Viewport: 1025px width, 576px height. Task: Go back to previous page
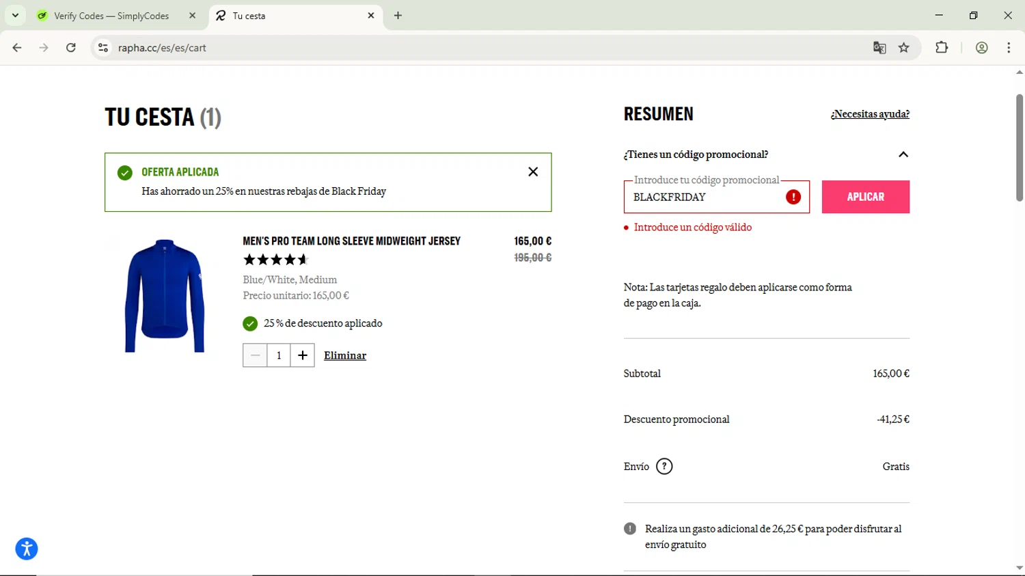[x=17, y=48]
